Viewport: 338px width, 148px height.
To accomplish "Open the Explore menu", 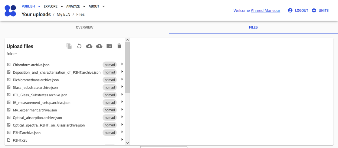I will point(53,6).
